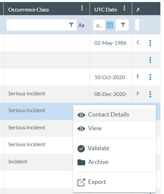Open the Occurrence Class column options menu

click(x=82, y=8)
